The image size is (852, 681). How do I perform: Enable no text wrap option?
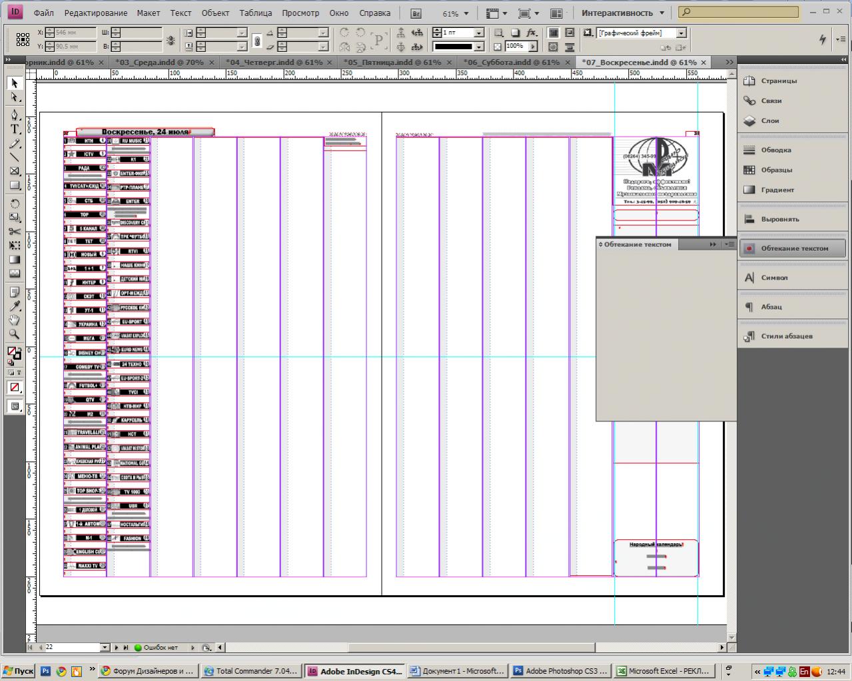pos(554,33)
